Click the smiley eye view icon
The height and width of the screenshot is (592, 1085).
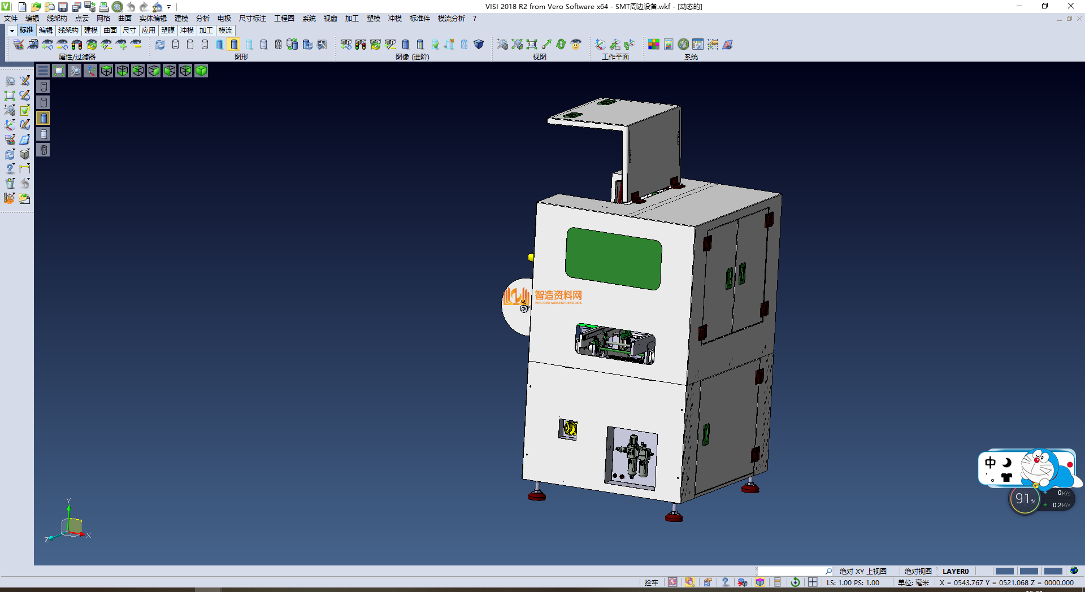click(576, 44)
